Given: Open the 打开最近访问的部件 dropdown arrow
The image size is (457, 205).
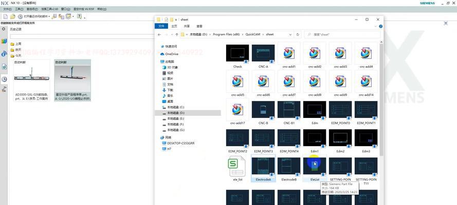Looking at the screenshot, I should [49, 16].
